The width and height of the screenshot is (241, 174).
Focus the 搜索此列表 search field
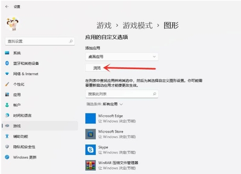click(x=122, y=94)
